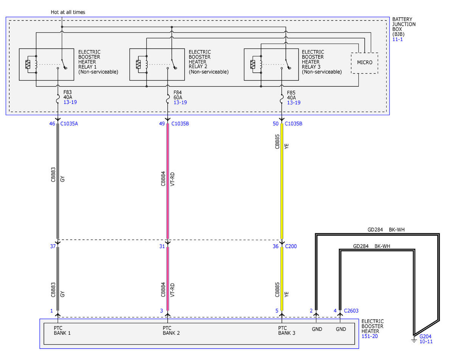Viewport: 454px width, 351px height.
Task: Click the GND label under pin 4
Action: point(341,329)
